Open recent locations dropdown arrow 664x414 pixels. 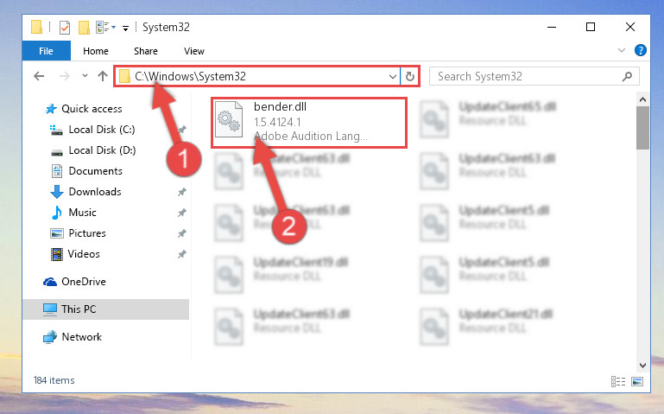(85, 76)
